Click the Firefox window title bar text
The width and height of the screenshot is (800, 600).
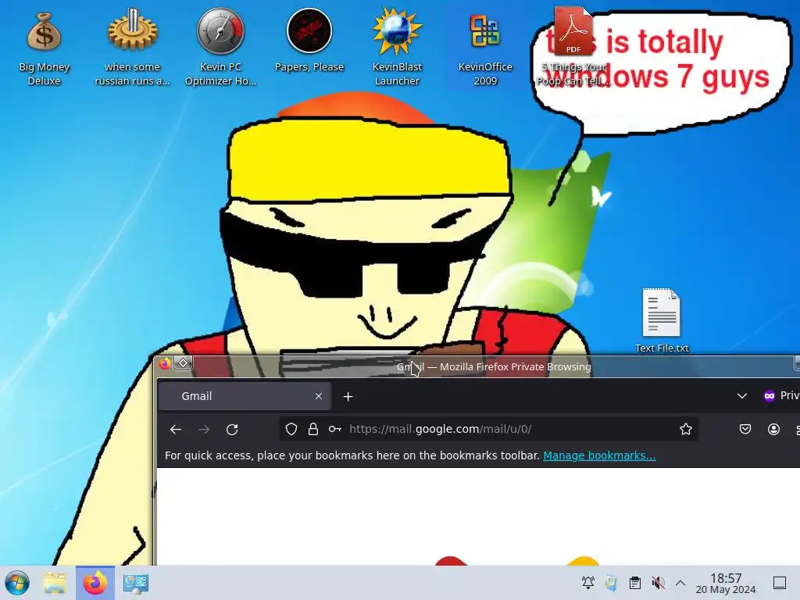(x=494, y=367)
